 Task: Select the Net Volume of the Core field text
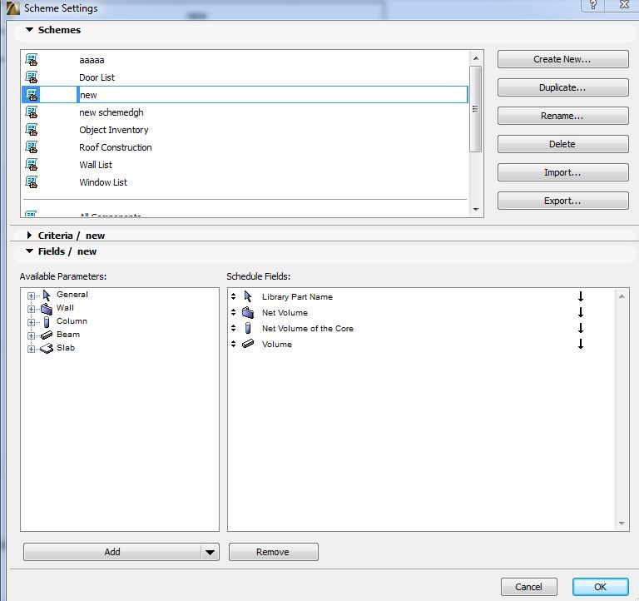(308, 329)
